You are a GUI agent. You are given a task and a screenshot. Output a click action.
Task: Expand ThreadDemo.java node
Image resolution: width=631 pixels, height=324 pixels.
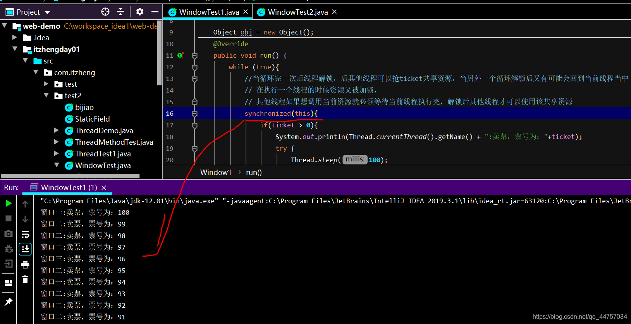coord(57,130)
